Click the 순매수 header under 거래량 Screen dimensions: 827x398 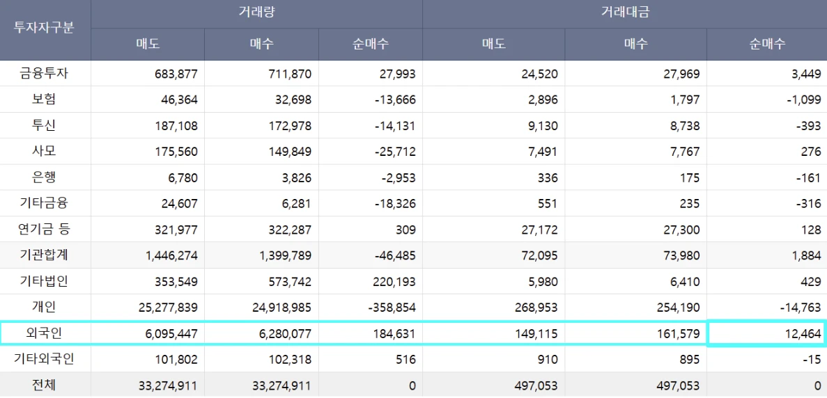pos(370,45)
